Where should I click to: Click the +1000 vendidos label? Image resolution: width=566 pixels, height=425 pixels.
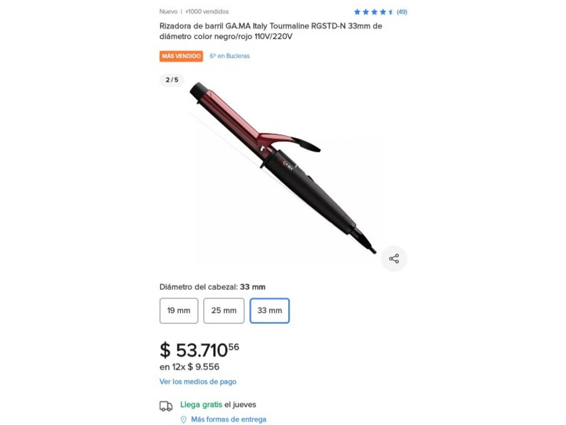pos(207,12)
